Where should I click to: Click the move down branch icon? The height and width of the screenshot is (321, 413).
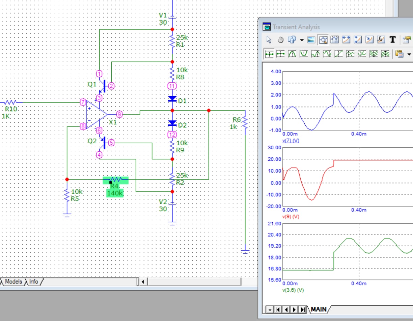(x=374, y=54)
